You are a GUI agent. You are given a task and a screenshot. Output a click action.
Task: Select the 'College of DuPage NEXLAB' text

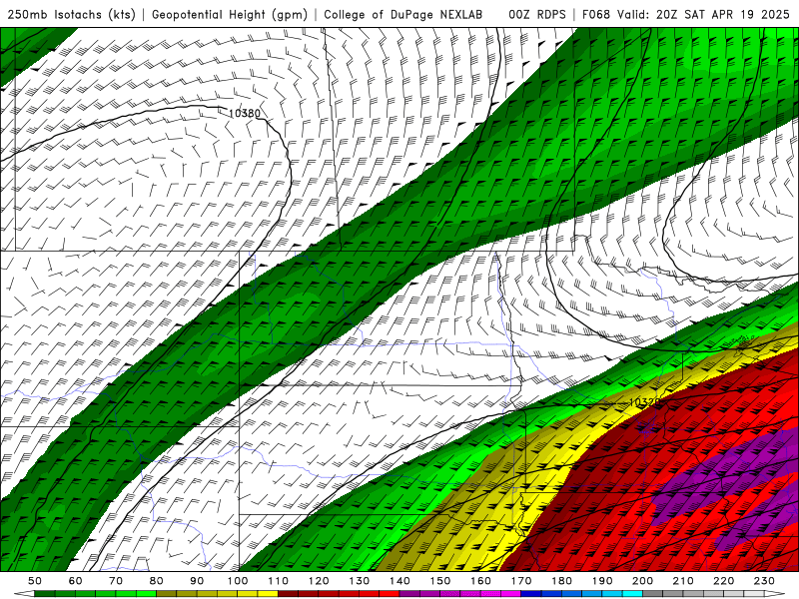(403, 14)
